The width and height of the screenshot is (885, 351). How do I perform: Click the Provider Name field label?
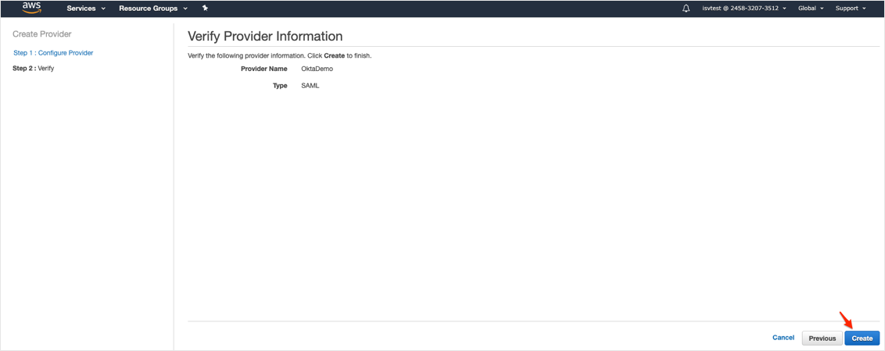pos(264,69)
